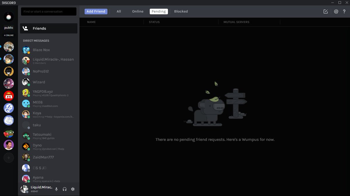
Task: Click Koya's straw hat avatar
Action: tap(26, 114)
